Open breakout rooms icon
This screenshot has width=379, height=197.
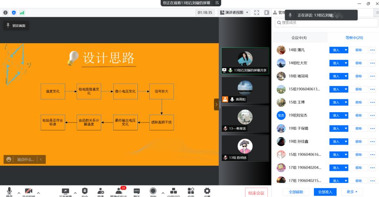[x=173, y=191]
